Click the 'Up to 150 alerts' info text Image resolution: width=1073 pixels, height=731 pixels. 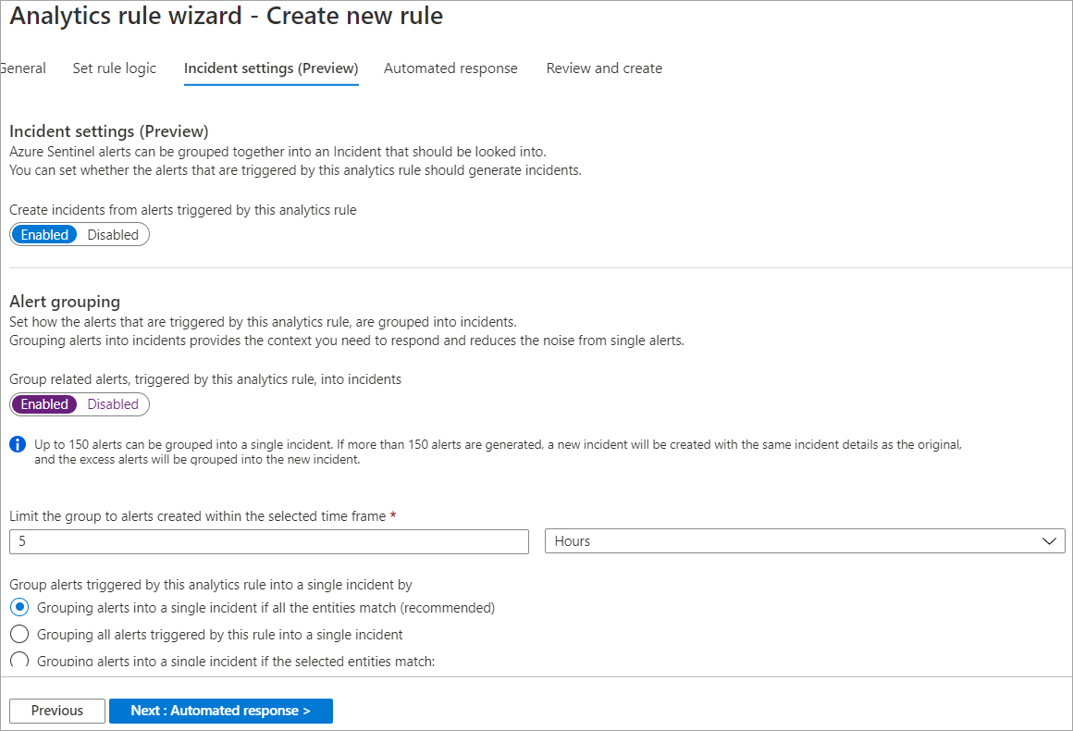499,452
